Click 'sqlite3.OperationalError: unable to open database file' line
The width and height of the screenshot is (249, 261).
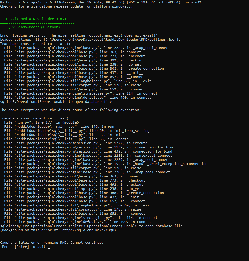56,102
